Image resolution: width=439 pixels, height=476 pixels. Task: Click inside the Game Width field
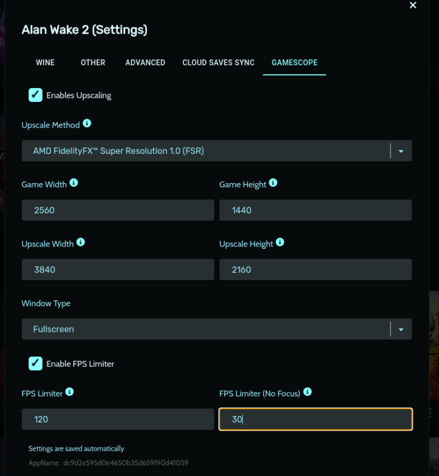117,210
